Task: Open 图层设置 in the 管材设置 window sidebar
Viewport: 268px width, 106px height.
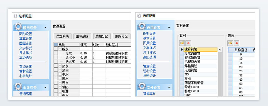Action: coord(149,43)
